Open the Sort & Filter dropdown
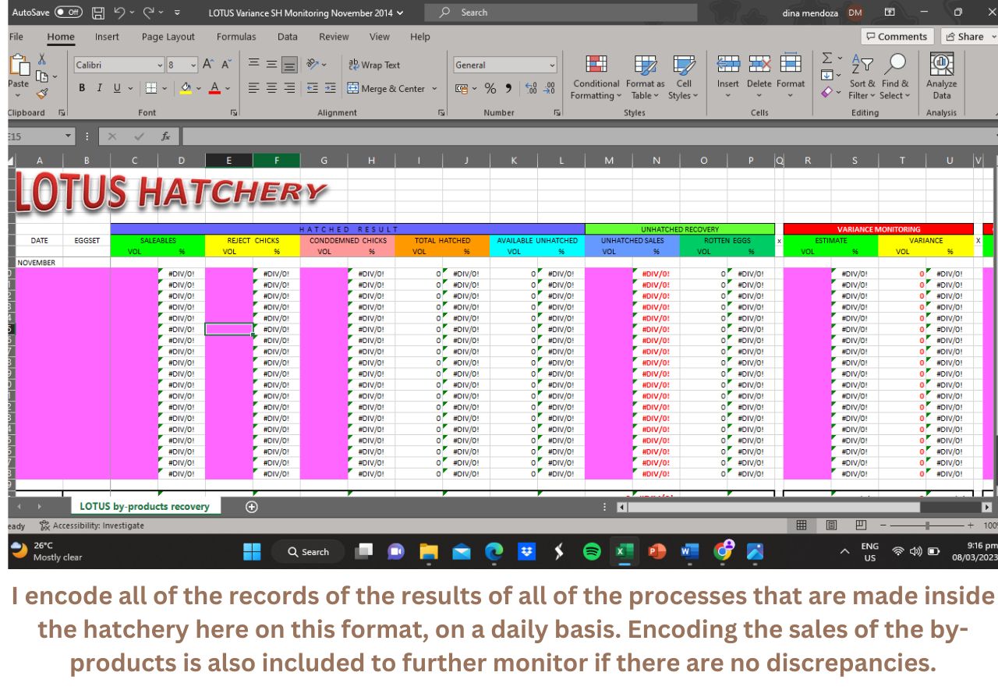998x690 pixels. click(862, 76)
